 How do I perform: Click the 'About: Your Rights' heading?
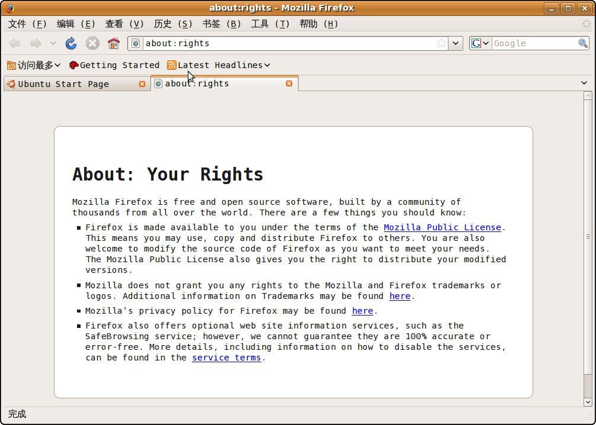pyautogui.click(x=168, y=175)
